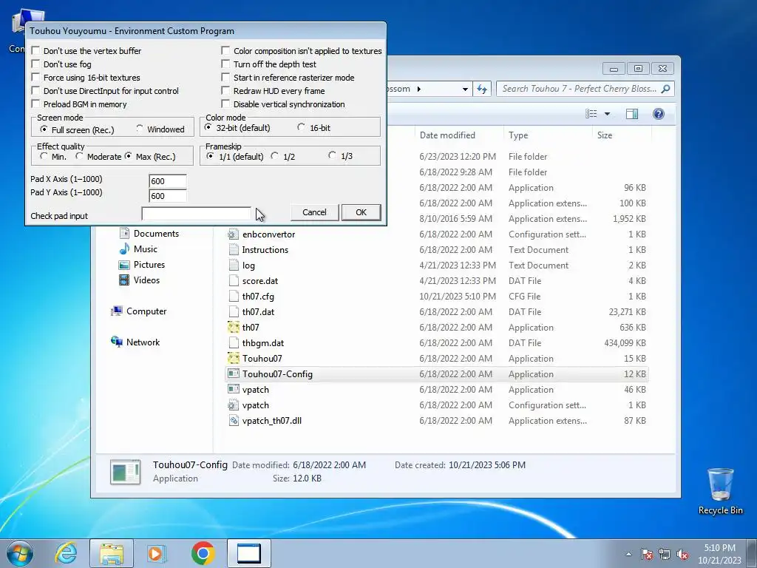Select the vpatch configuration settings icon
Viewport: 757px width, 568px height.
(x=234, y=405)
